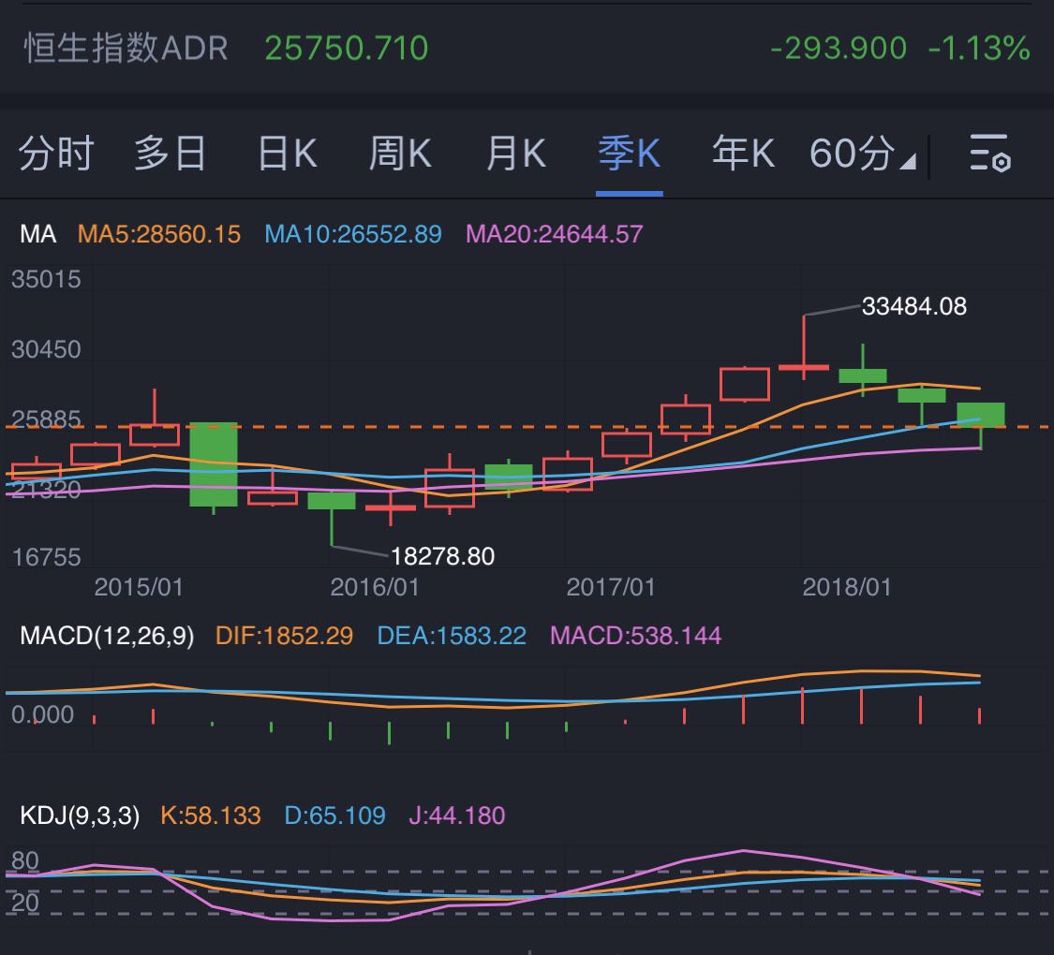Tap the MACD(12,26,9) indicator label

[x=107, y=636]
